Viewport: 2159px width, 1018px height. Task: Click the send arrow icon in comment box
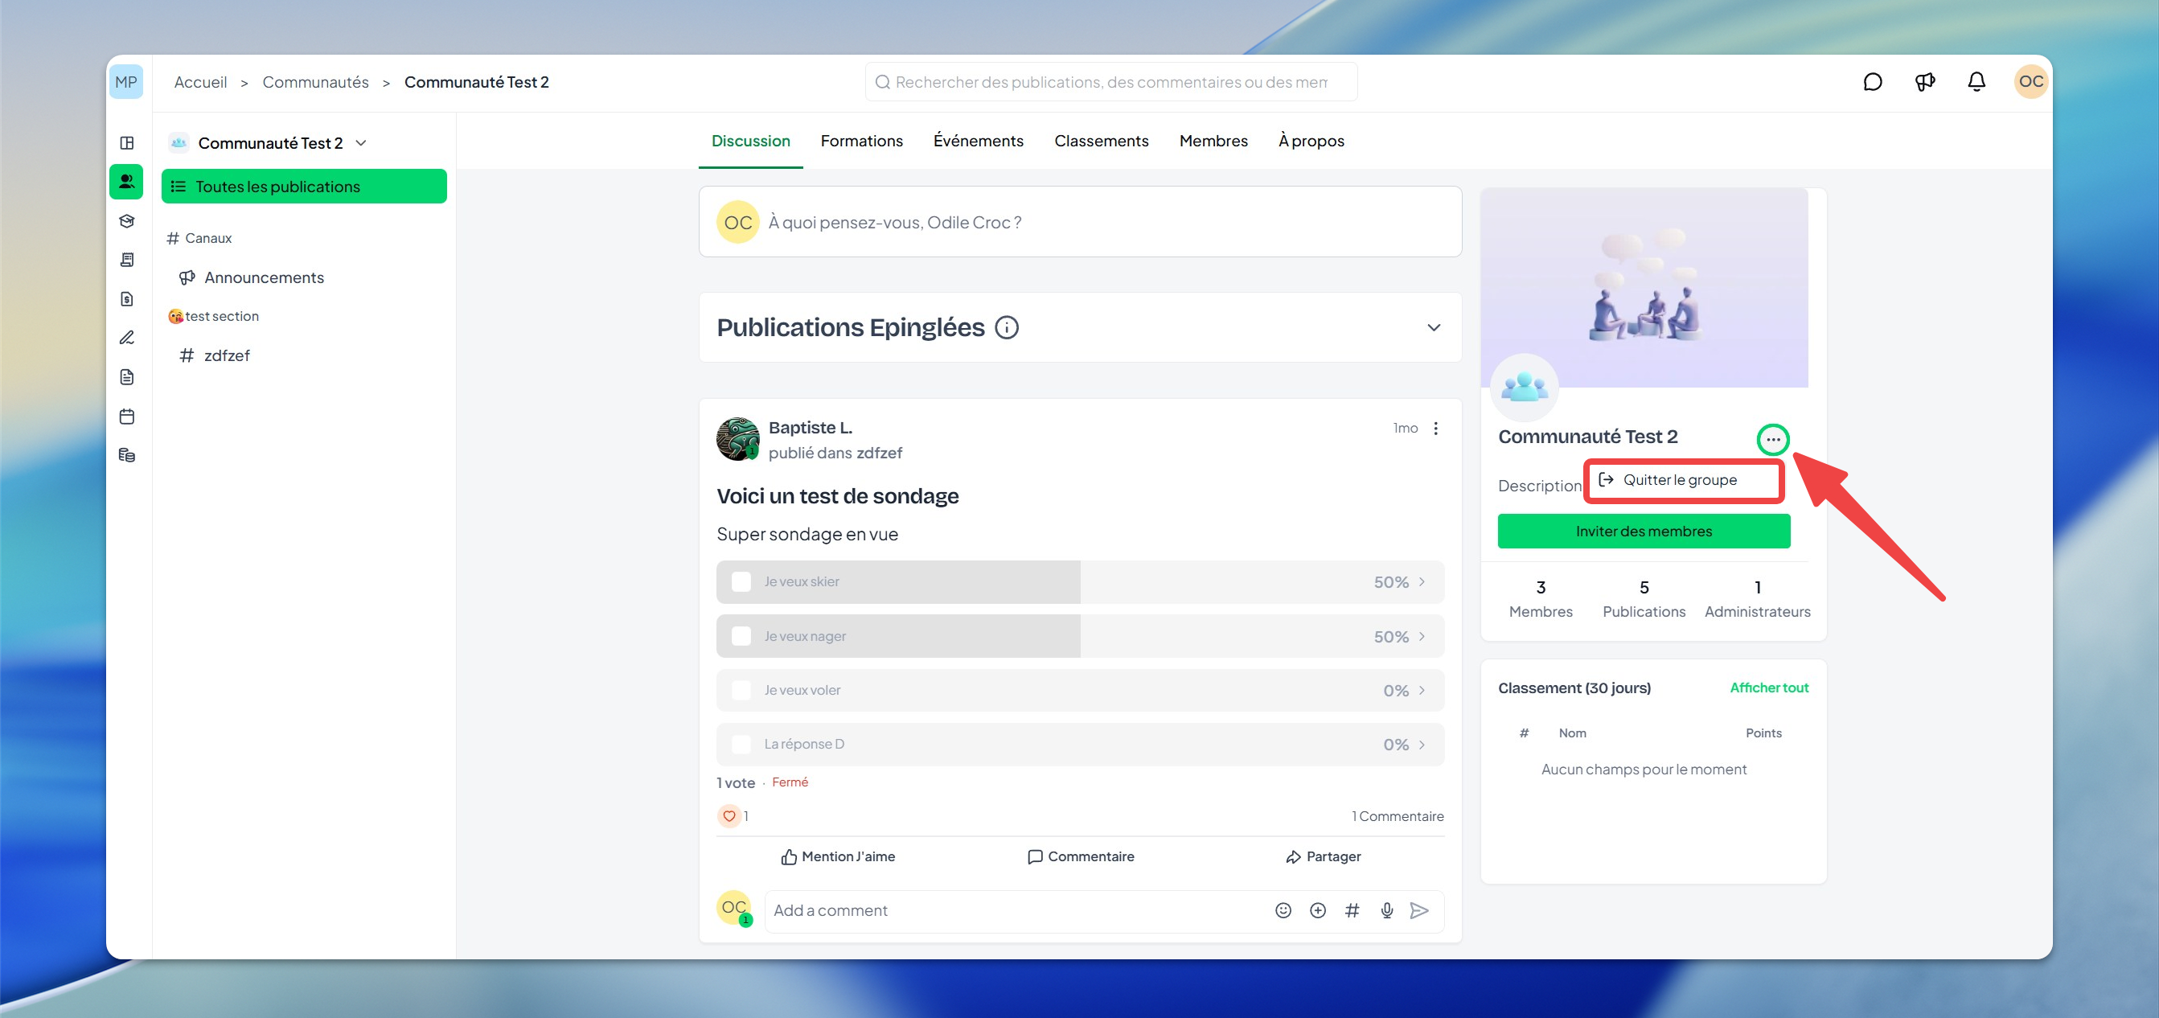[1419, 911]
